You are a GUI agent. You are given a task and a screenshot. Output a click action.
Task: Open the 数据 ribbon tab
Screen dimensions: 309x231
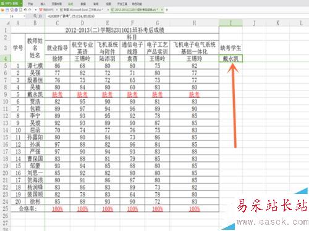[x=83, y=4]
